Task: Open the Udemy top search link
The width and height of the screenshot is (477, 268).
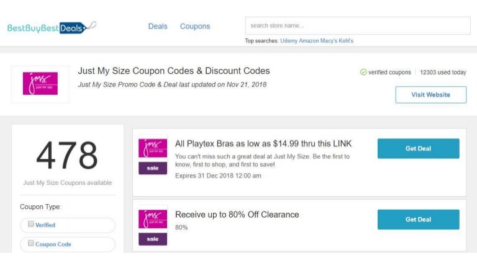Action: coord(289,41)
